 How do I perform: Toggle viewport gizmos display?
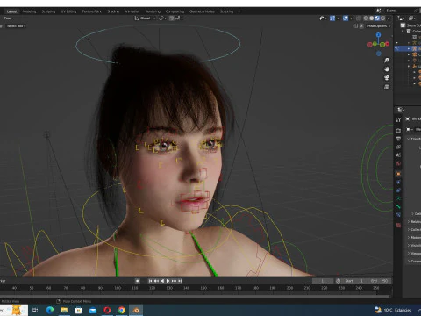coord(332,18)
